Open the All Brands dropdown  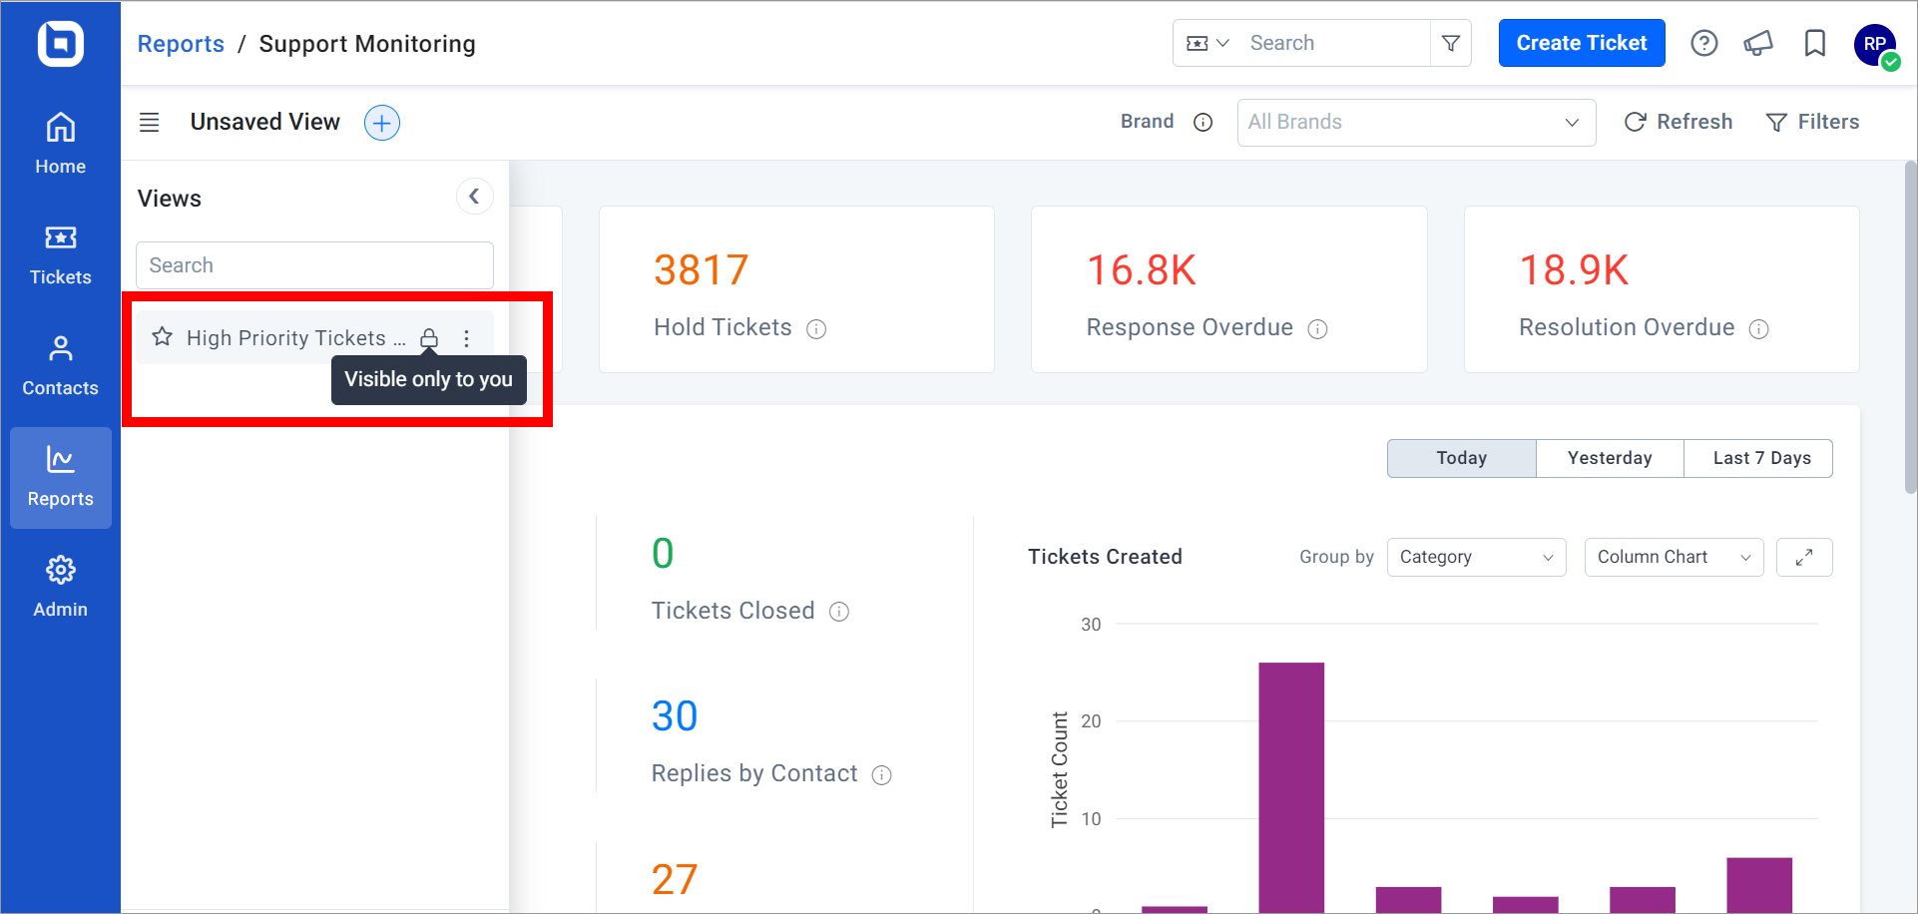coord(1416,122)
